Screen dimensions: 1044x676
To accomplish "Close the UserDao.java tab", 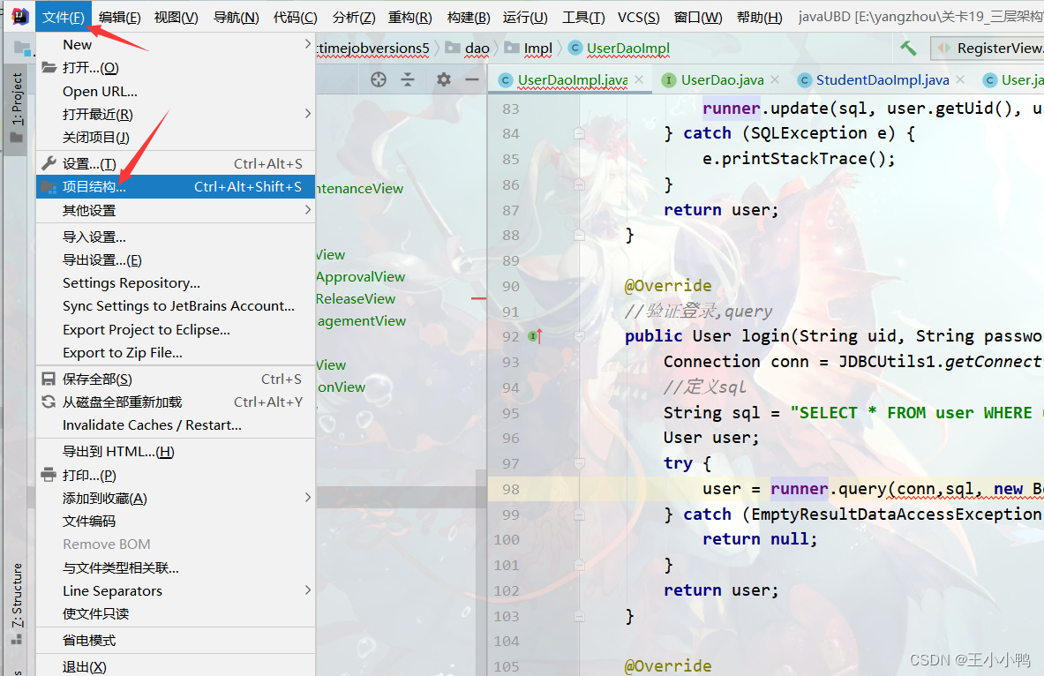I will pyautogui.click(x=775, y=80).
